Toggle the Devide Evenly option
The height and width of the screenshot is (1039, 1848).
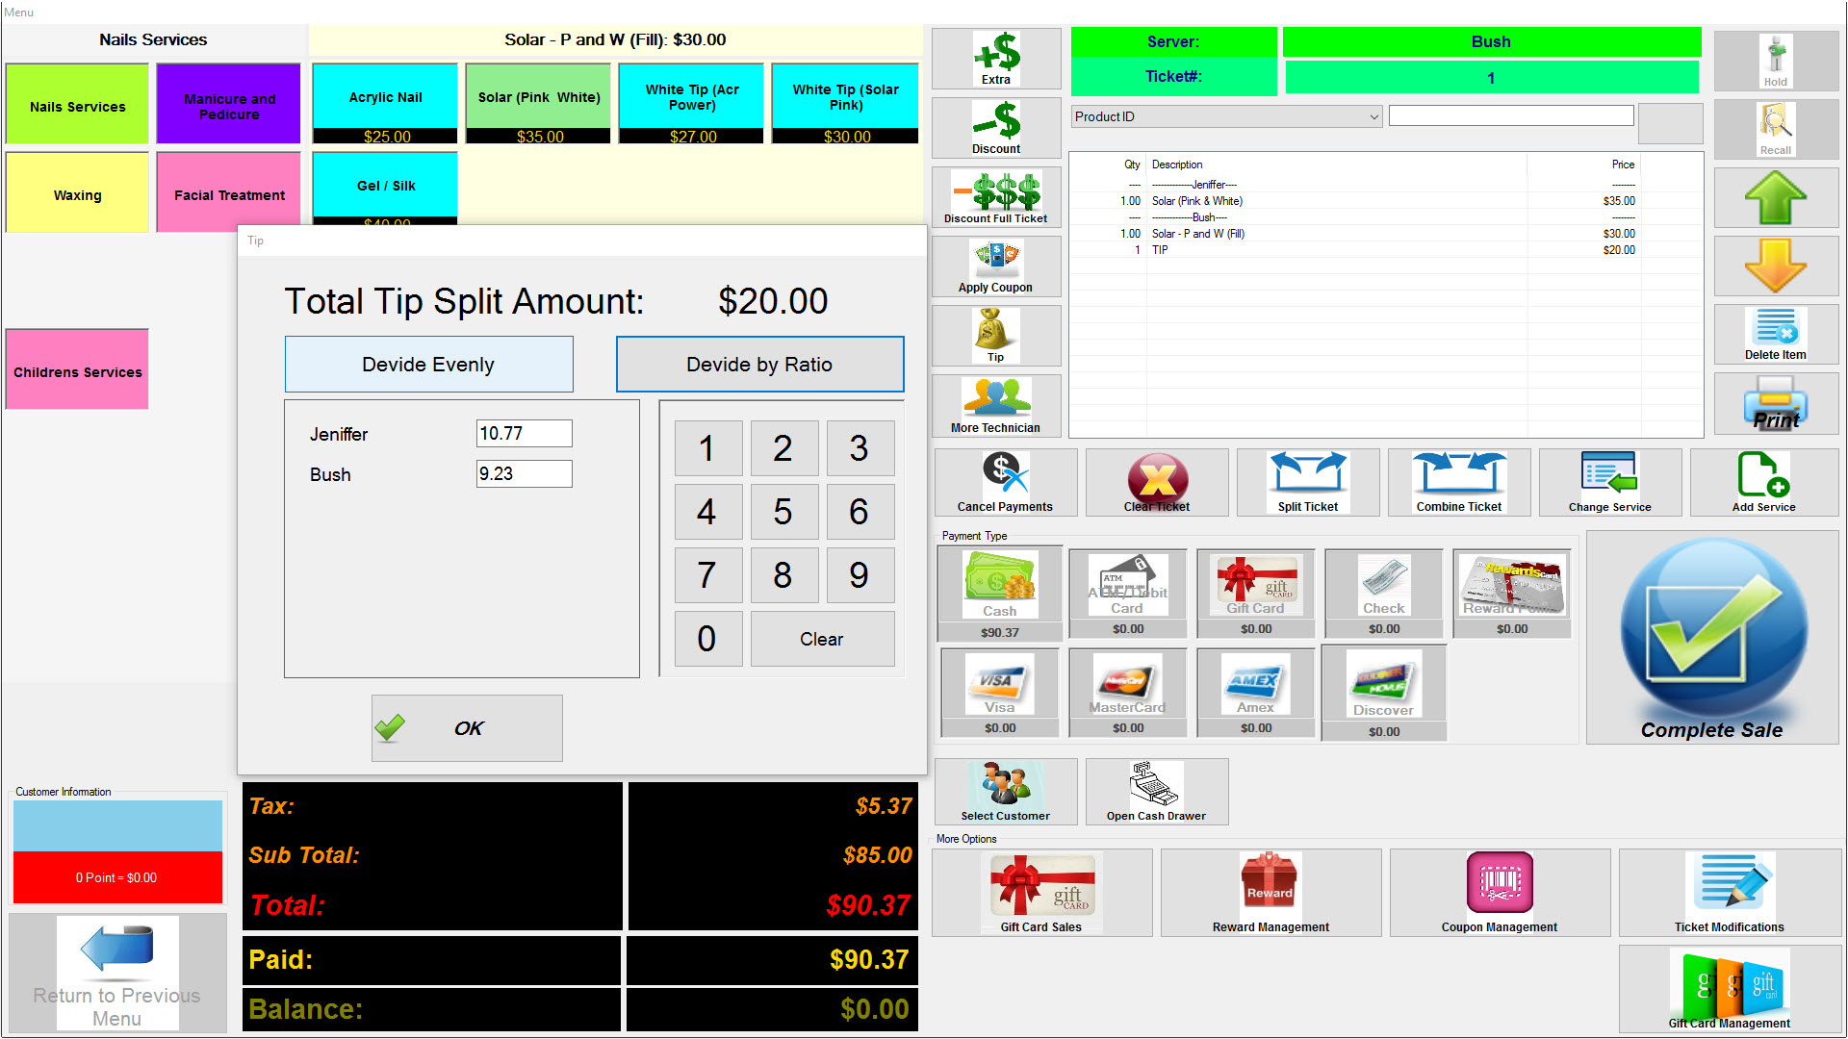[x=428, y=365]
